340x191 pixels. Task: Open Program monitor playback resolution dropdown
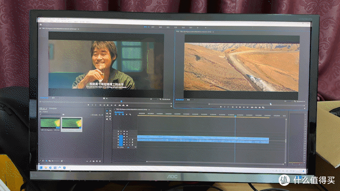pos(289,101)
